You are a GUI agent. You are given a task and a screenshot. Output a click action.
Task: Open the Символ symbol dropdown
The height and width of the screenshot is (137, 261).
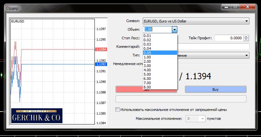pyautogui.click(x=246, y=21)
